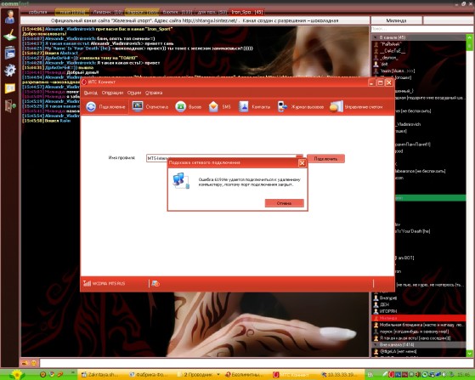Open the gear settings icon in CommFort sidebar
The height and width of the screenshot is (380, 475).
click(x=10, y=70)
